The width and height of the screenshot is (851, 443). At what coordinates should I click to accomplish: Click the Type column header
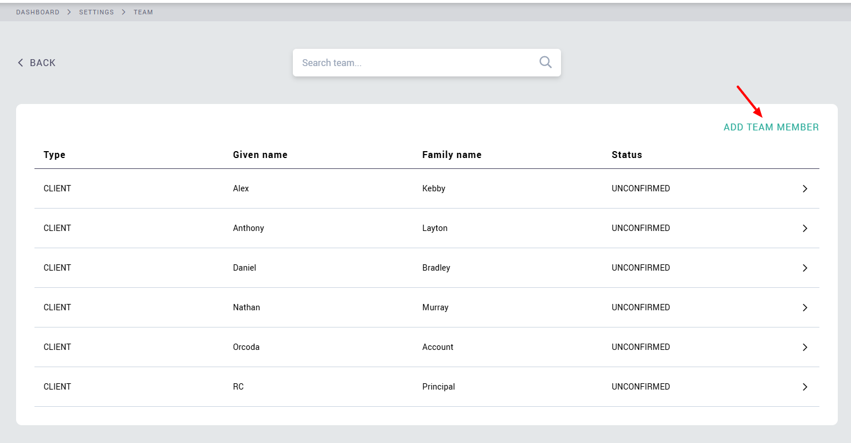pos(55,155)
